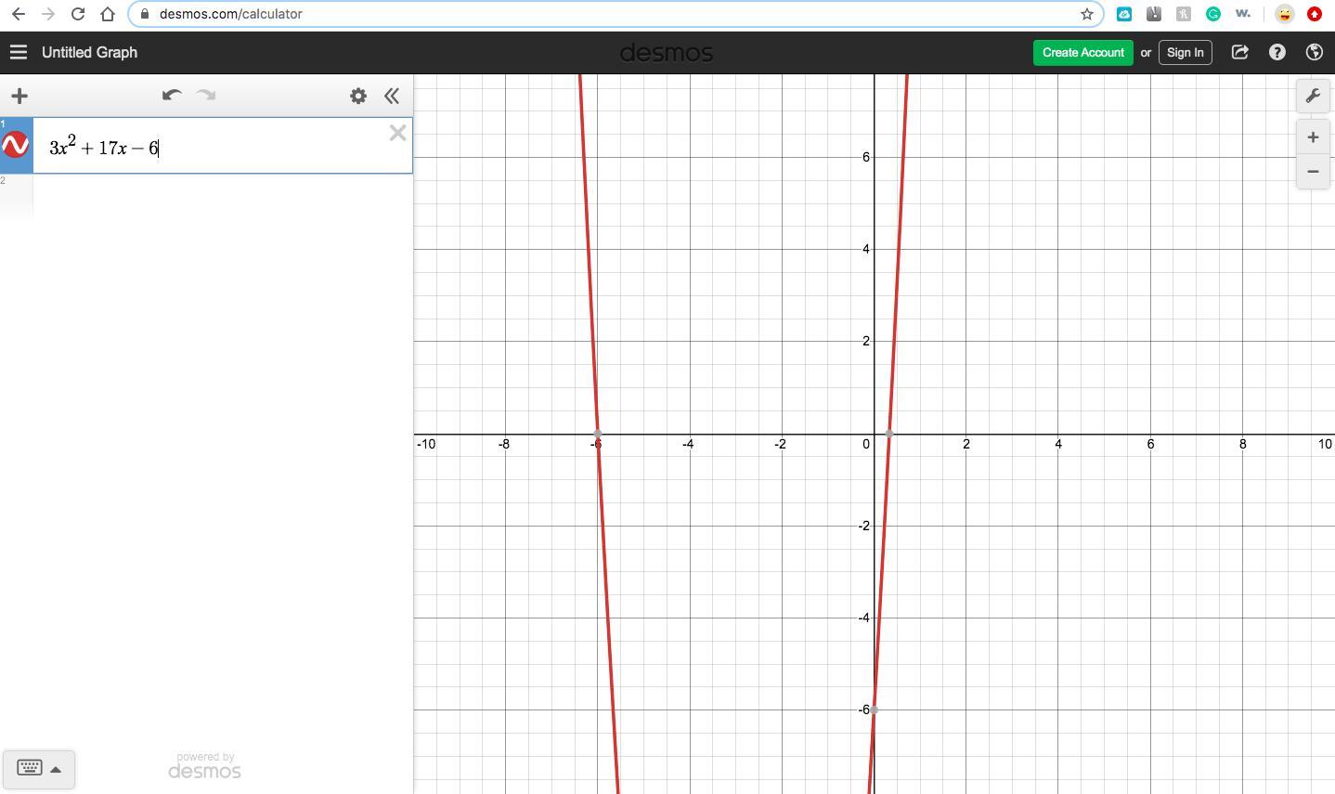Bookmark this page with the star
This screenshot has height=794, width=1335.
1087,14
